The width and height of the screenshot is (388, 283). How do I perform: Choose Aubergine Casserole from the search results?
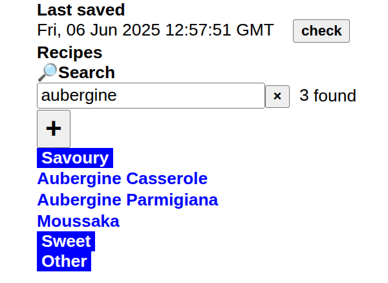[x=122, y=178]
